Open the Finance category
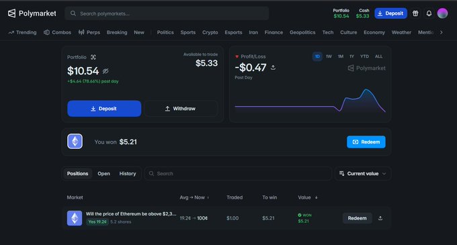Image resolution: width=457 pixels, height=245 pixels. point(274,32)
